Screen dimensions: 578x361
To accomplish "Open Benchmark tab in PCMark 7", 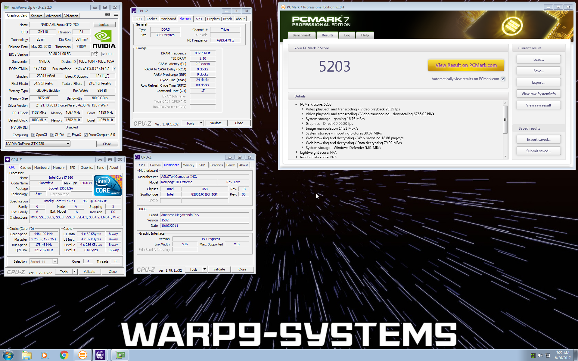I will coord(302,35).
